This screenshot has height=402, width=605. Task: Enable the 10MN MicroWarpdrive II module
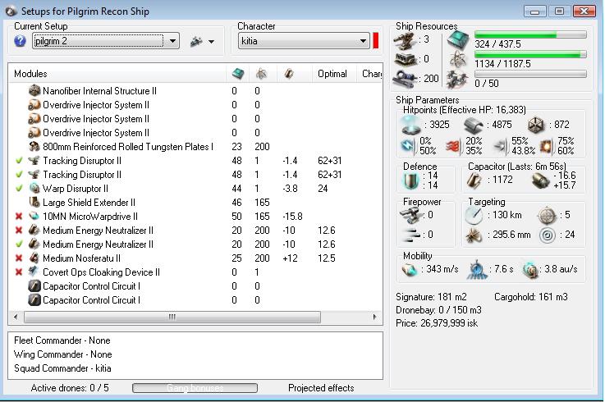pyautogui.click(x=19, y=216)
